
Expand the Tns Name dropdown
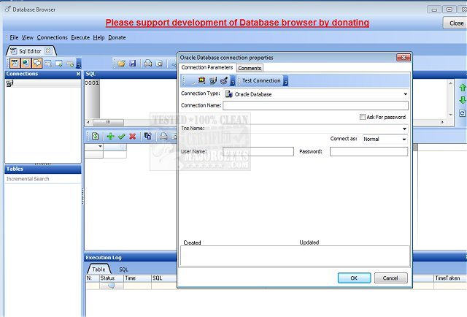pos(404,129)
